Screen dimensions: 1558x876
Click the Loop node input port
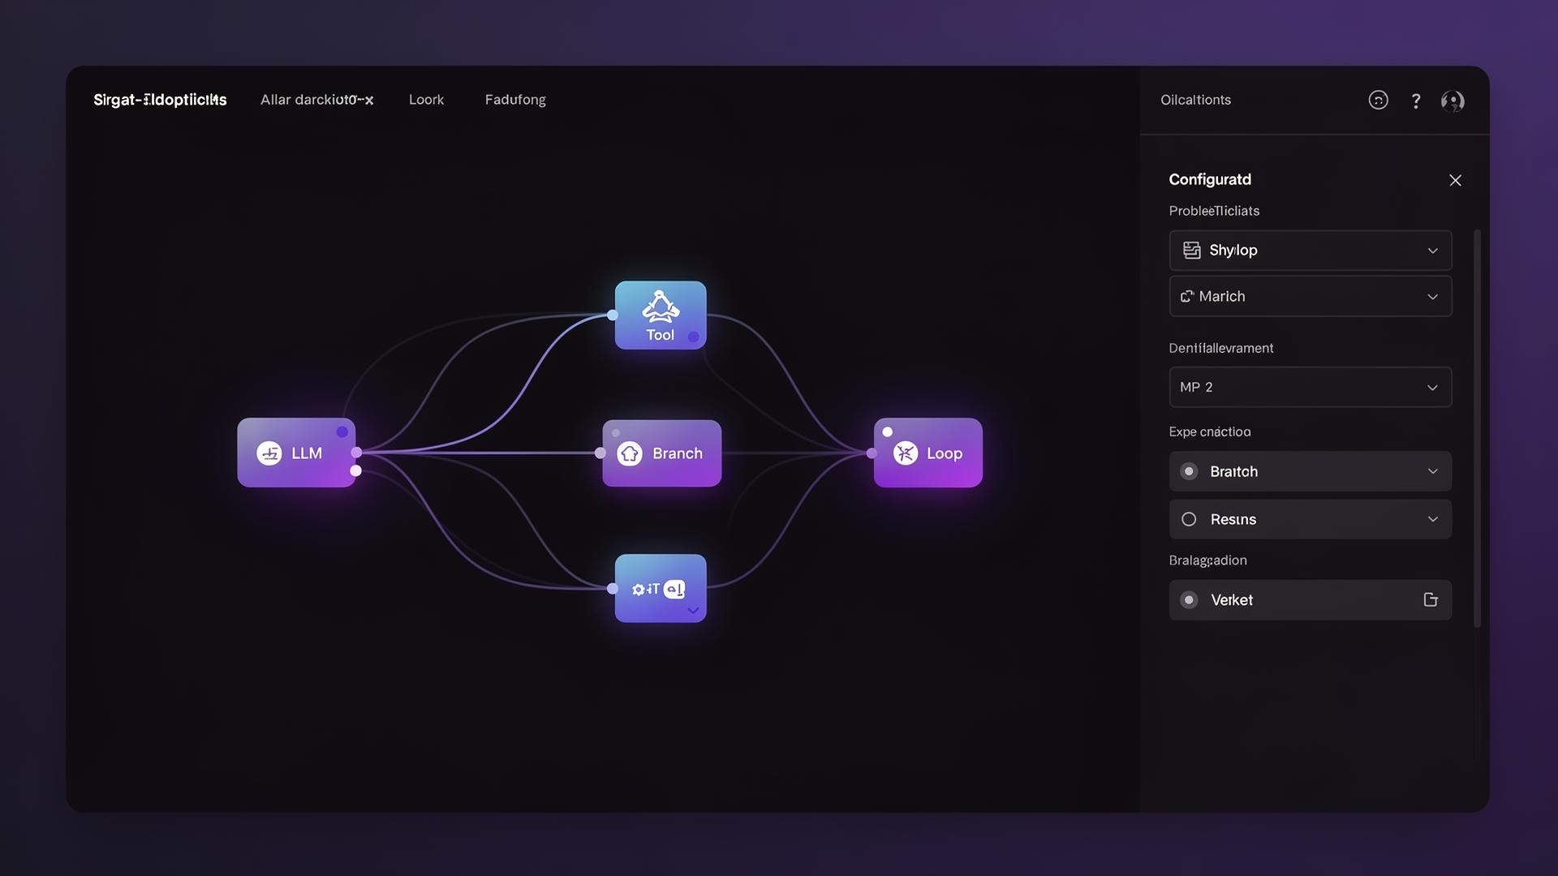872,453
